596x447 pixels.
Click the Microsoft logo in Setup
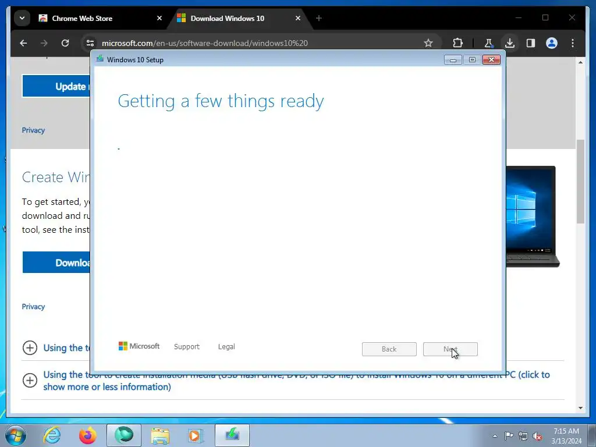pyautogui.click(x=139, y=346)
